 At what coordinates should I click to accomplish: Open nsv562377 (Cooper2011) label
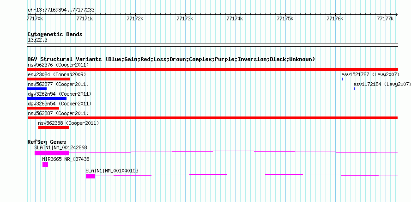coord(58,84)
